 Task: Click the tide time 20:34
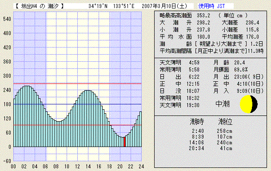(x=196, y=148)
